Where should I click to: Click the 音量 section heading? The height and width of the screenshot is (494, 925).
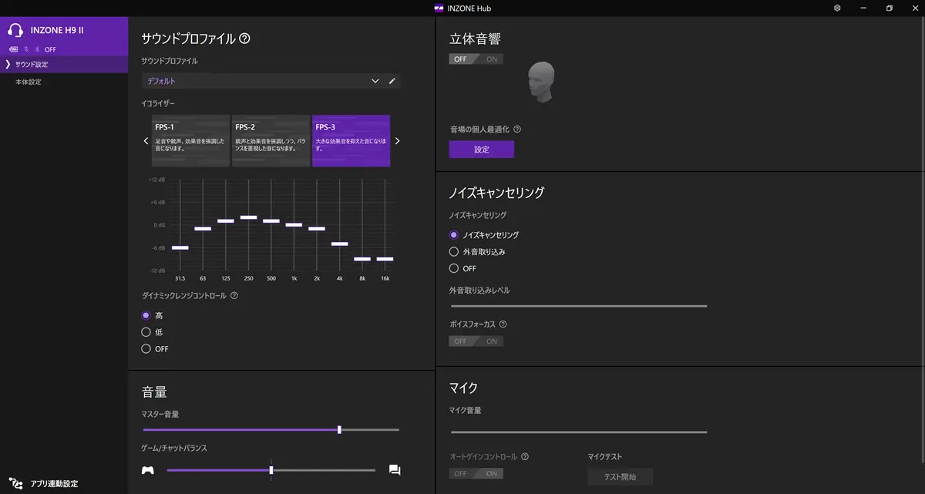[x=155, y=392]
